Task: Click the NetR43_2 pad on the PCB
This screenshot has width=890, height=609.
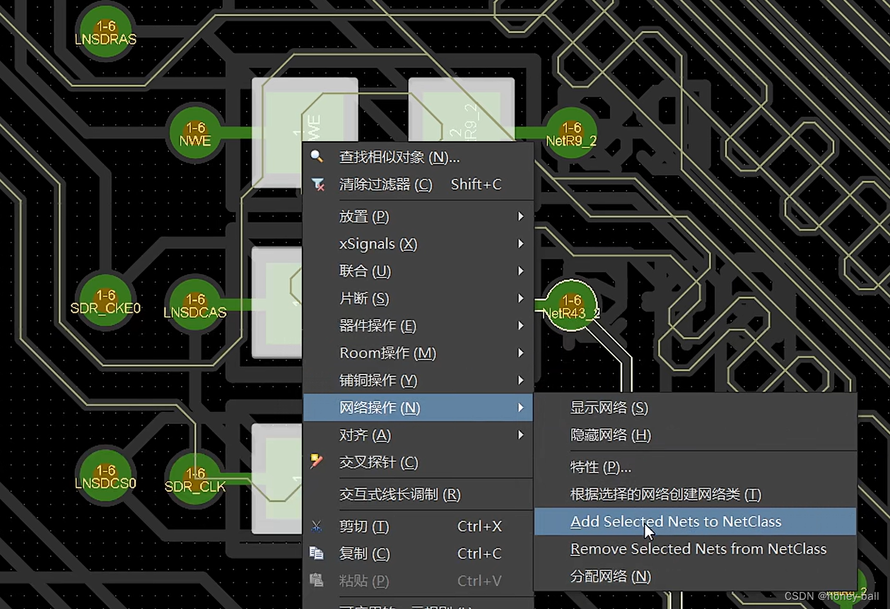Action: click(x=570, y=305)
